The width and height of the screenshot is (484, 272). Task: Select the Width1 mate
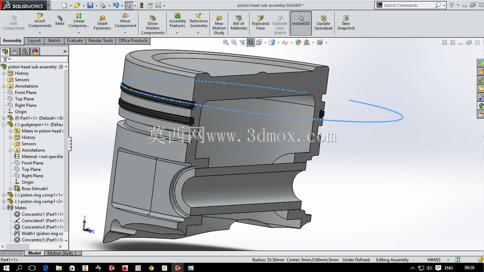[42, 234]
